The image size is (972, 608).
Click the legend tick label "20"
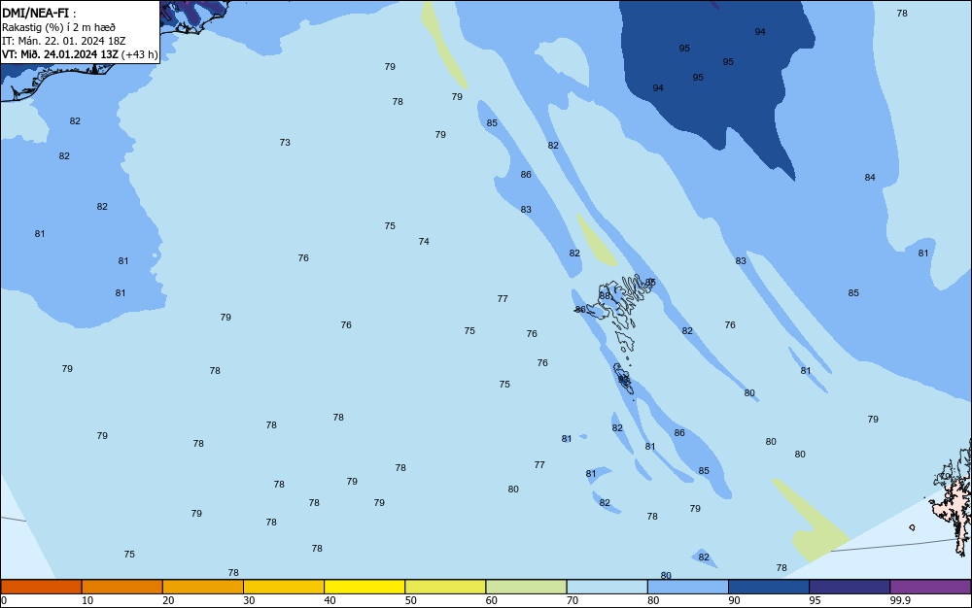pyautogui.click(x=168, y=600)
